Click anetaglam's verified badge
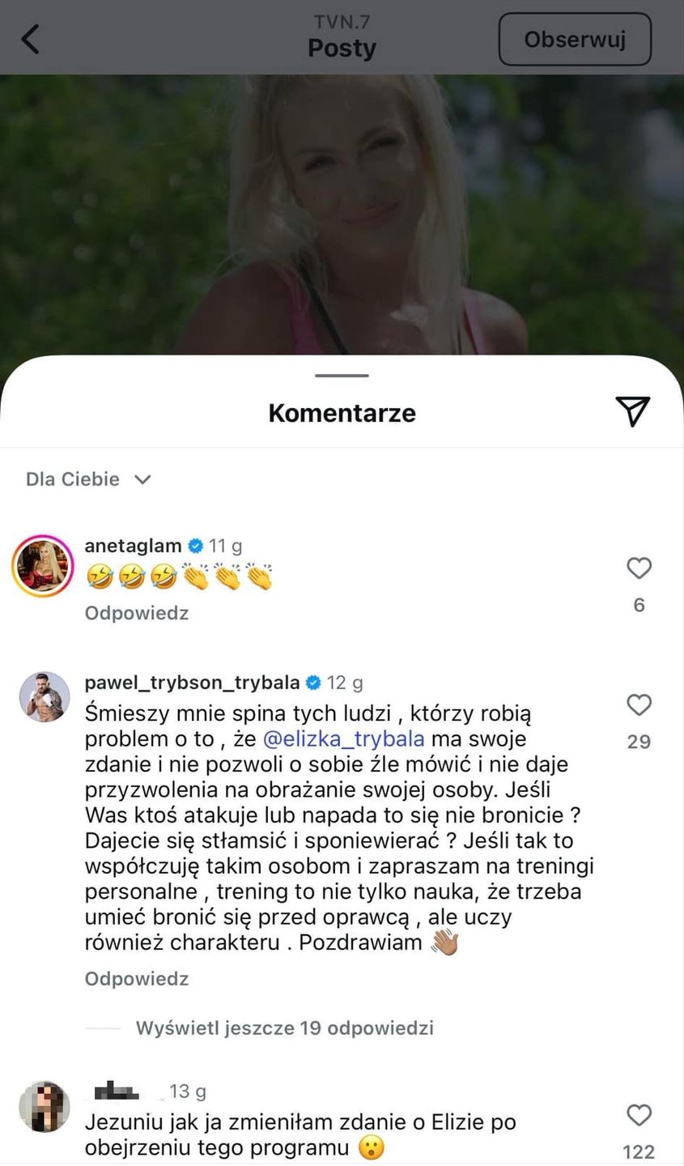Screen dimensions: 684x1166 [x=195, y=546]
